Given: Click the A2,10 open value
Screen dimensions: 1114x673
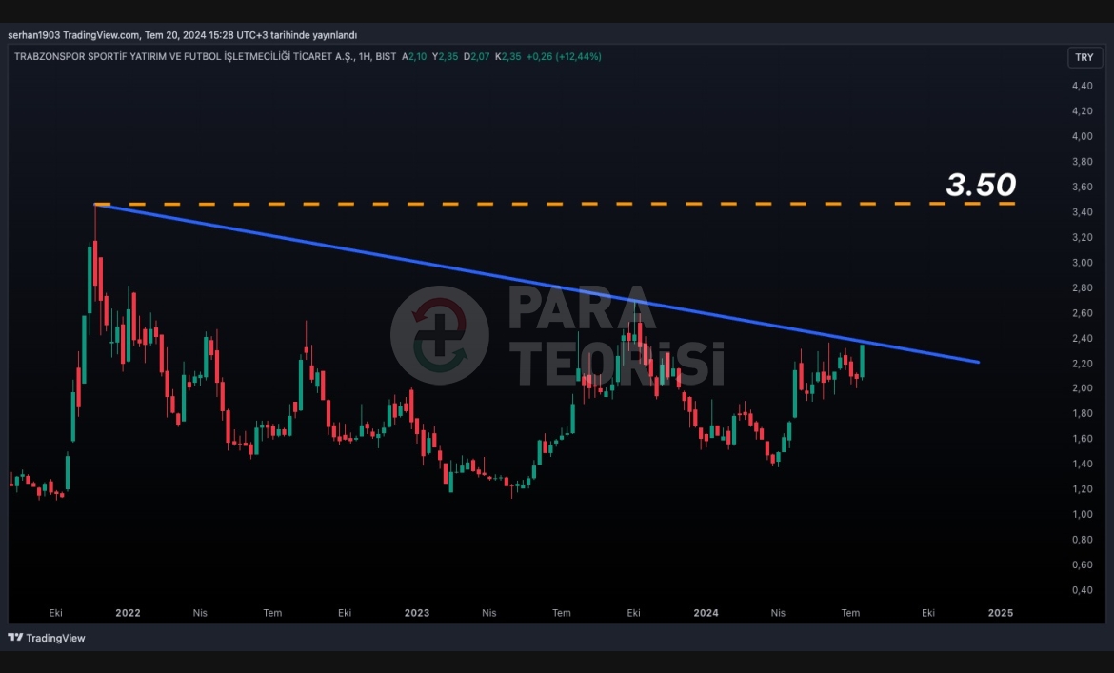Looking at the screenshot, I should (x=414, y=57).
